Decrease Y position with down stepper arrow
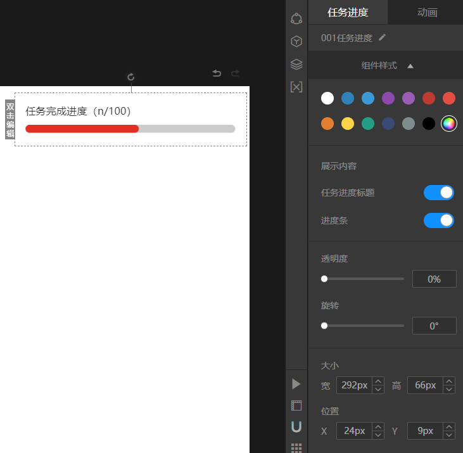The width and height of the screenshot is (463, 453). (449, 435)
